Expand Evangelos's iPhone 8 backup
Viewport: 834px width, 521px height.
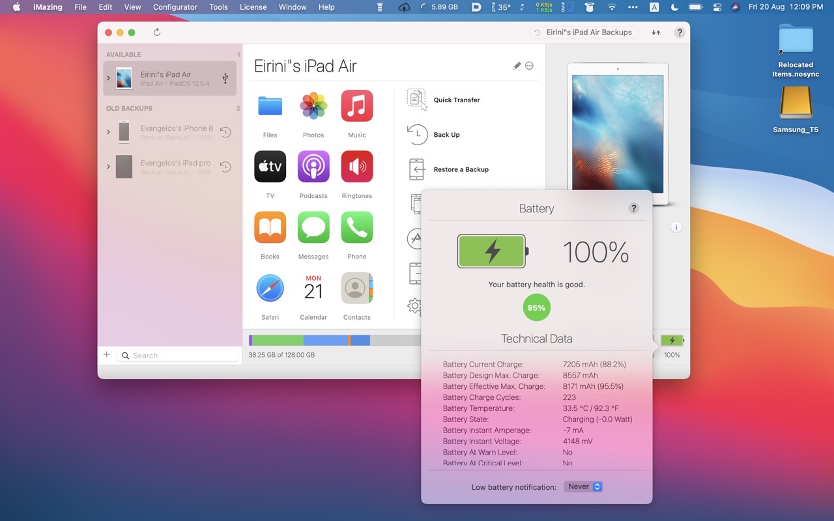click(108, 132)
